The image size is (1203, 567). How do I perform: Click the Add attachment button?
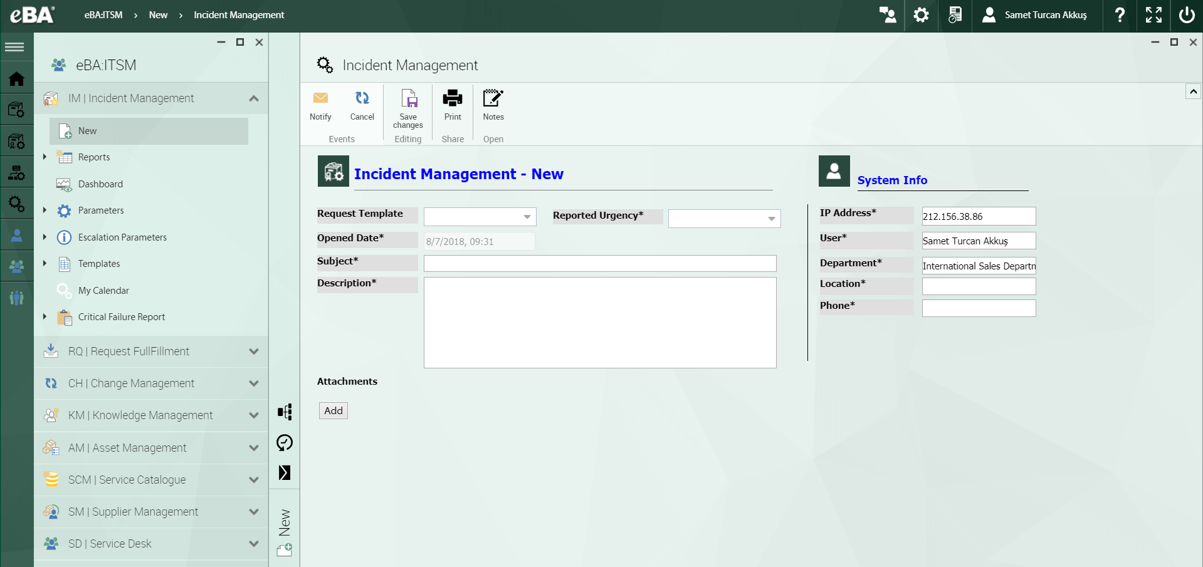point(334,411)
